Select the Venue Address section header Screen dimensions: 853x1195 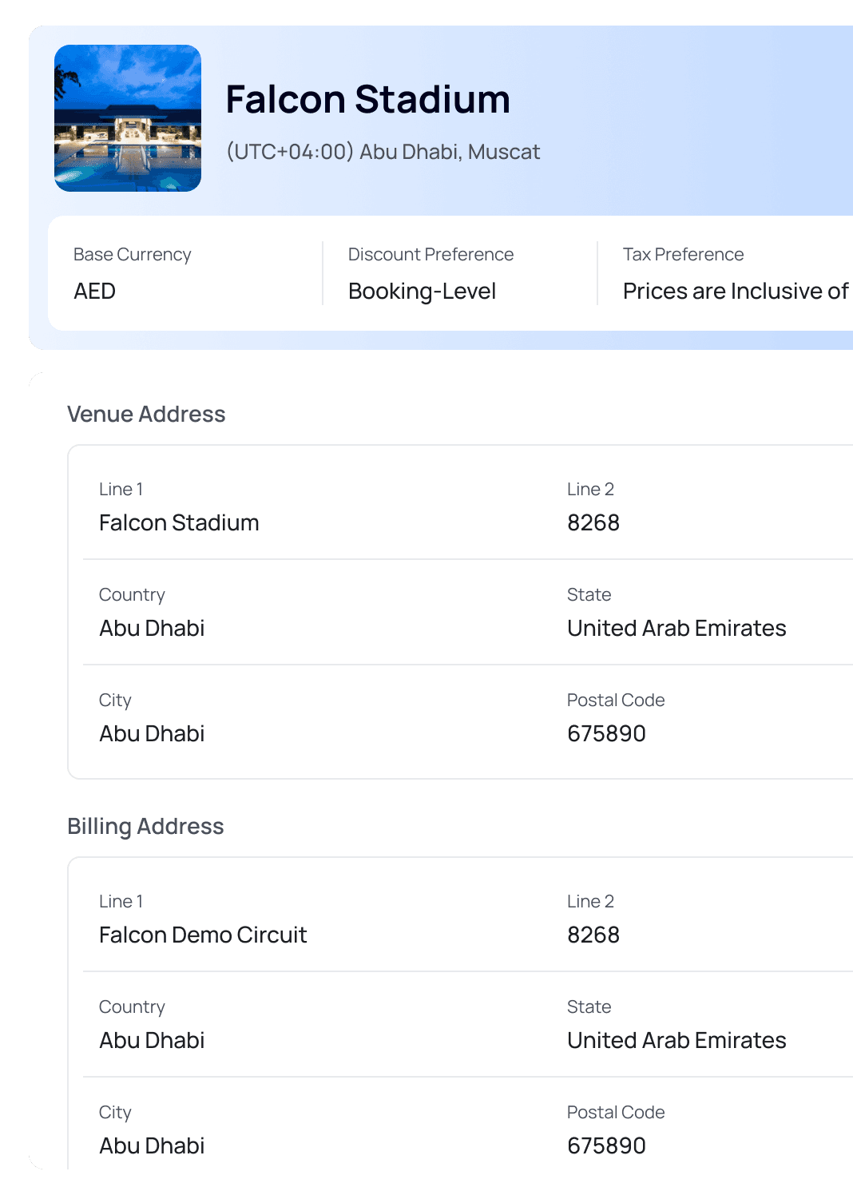tap(146, 414)
